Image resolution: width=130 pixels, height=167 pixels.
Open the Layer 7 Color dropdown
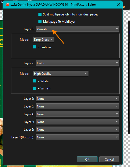(78, 63)
